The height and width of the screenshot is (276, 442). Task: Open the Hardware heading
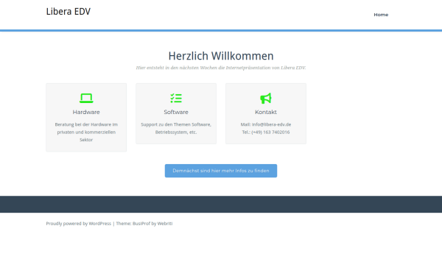[x=86, y=112]
